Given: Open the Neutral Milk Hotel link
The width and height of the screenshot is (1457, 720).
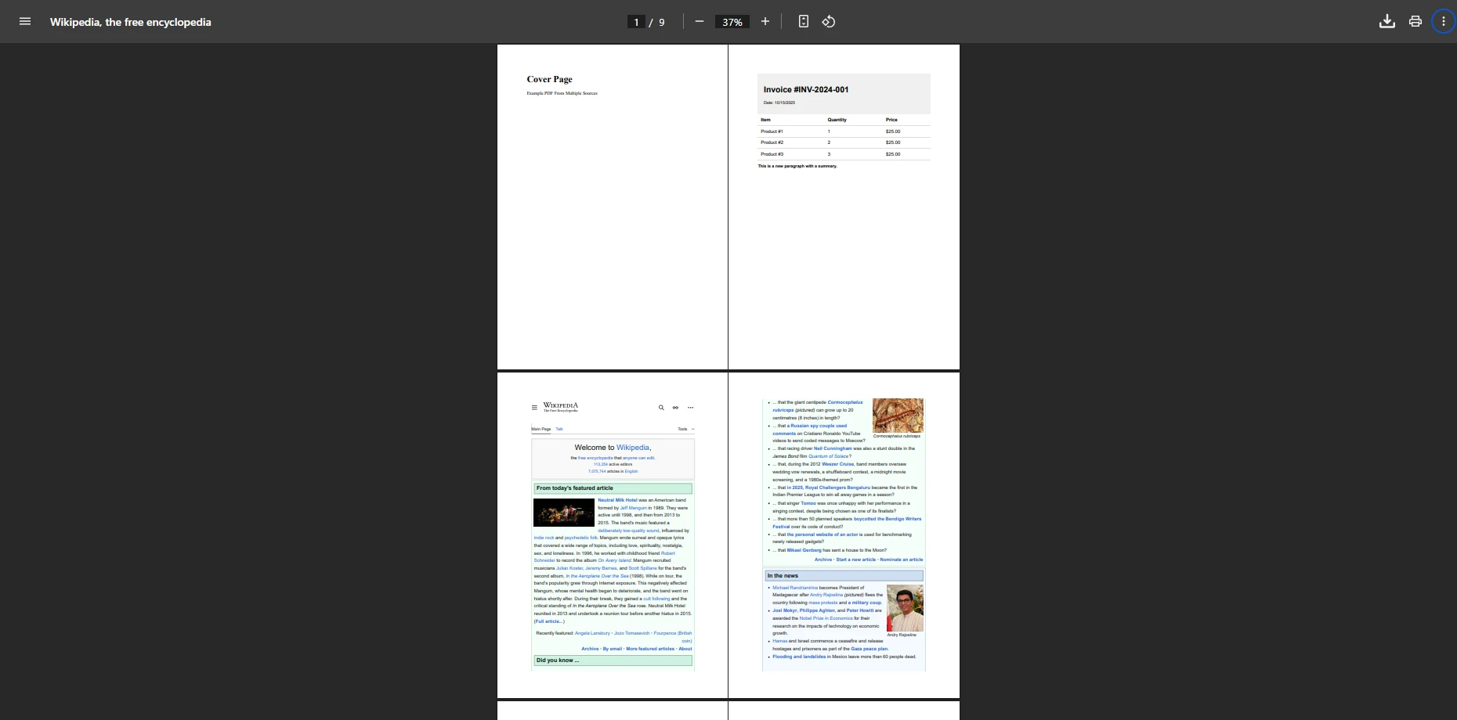Looking at the screenshot, I should (x=618, y=500).
